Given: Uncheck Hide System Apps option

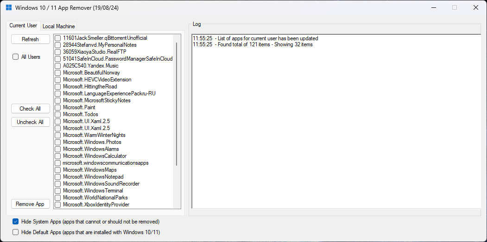Looking at the screenshot, I should click(x=16, y=222).
